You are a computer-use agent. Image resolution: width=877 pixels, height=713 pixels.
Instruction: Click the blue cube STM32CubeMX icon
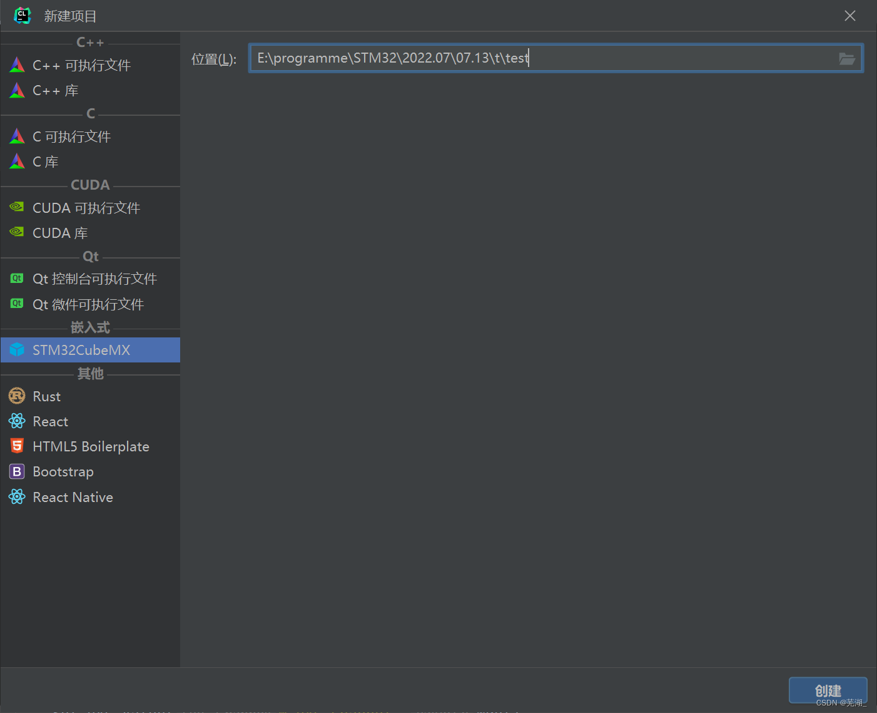[x=17, y=349]
